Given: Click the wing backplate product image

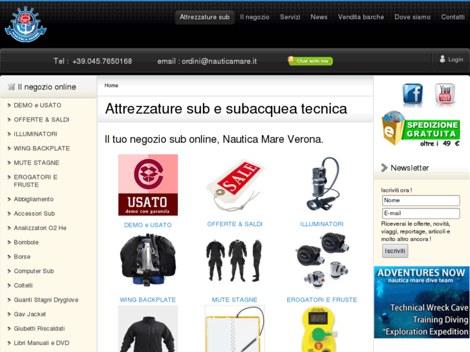Looking at the screenshot, I should (148, 260).
